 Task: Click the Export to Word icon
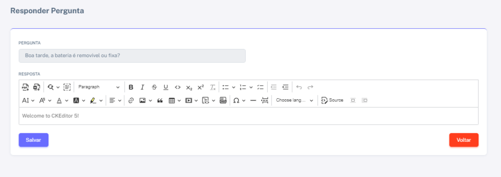[x=36, y=87]
